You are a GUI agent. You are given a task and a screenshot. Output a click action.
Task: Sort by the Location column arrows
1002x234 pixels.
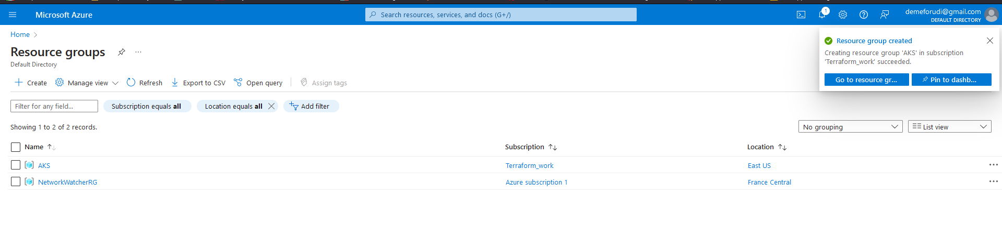tap(782, 147)
